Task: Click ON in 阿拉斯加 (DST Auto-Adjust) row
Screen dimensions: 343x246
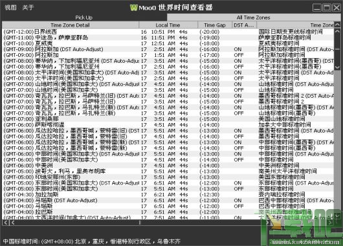Action: [x=238, y=49]
